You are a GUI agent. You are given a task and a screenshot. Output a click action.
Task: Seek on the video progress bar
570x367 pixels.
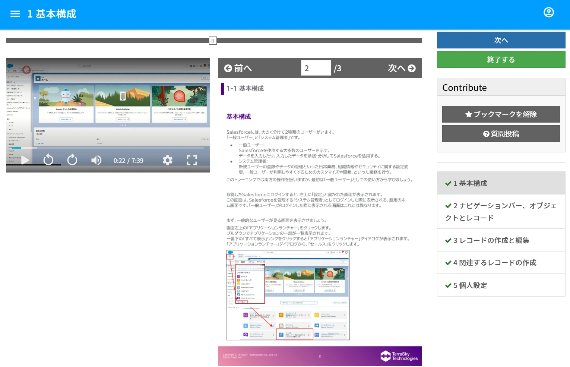(x=108, y=148)
